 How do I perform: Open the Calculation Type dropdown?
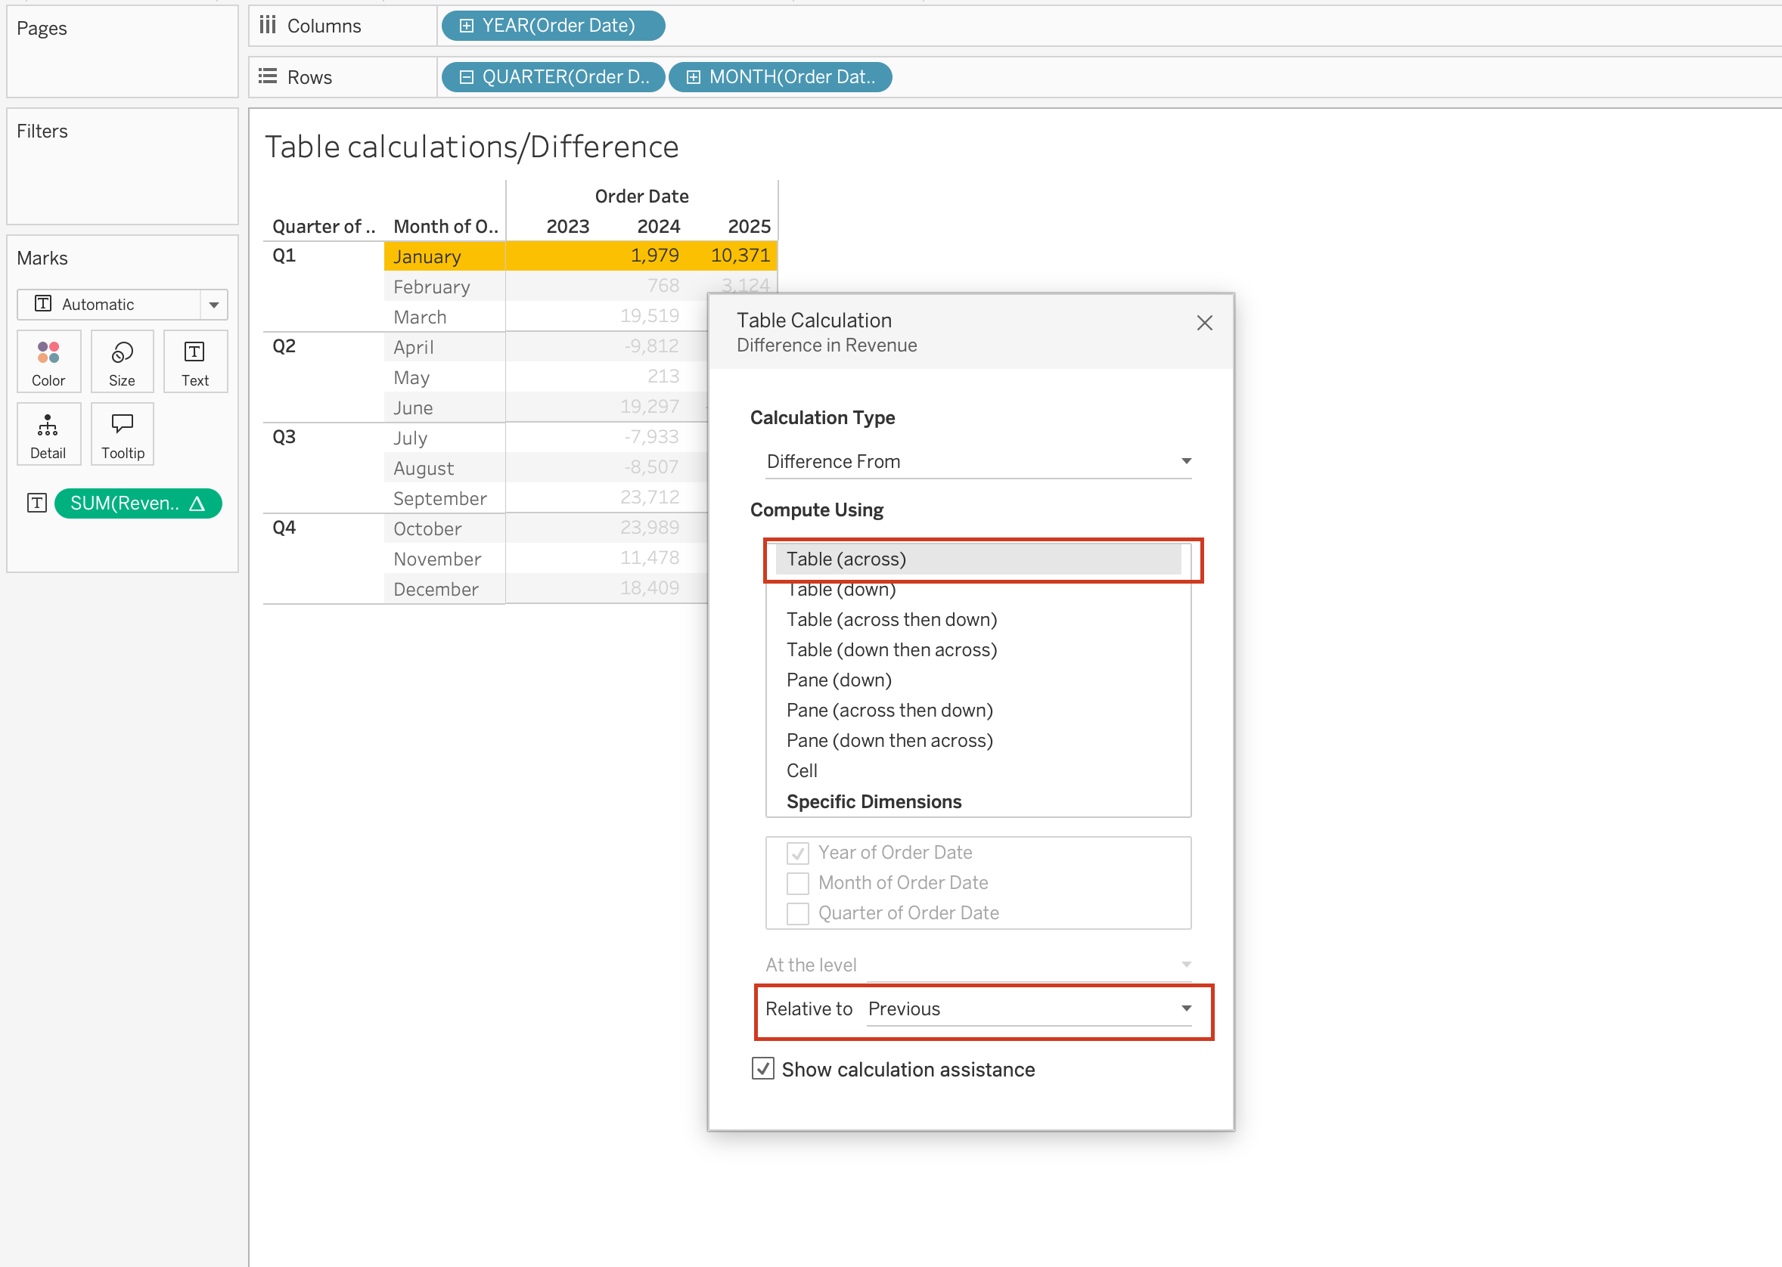coord(977,462)
